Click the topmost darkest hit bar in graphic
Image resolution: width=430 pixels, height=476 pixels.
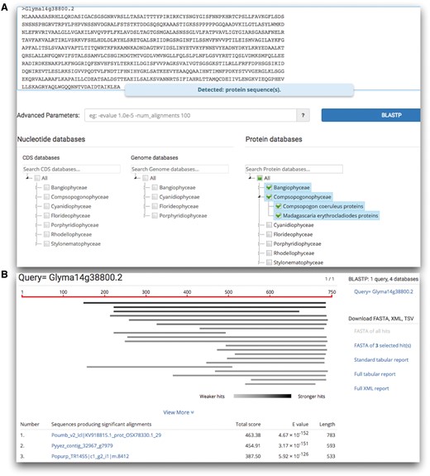click(x=204, y=303)
